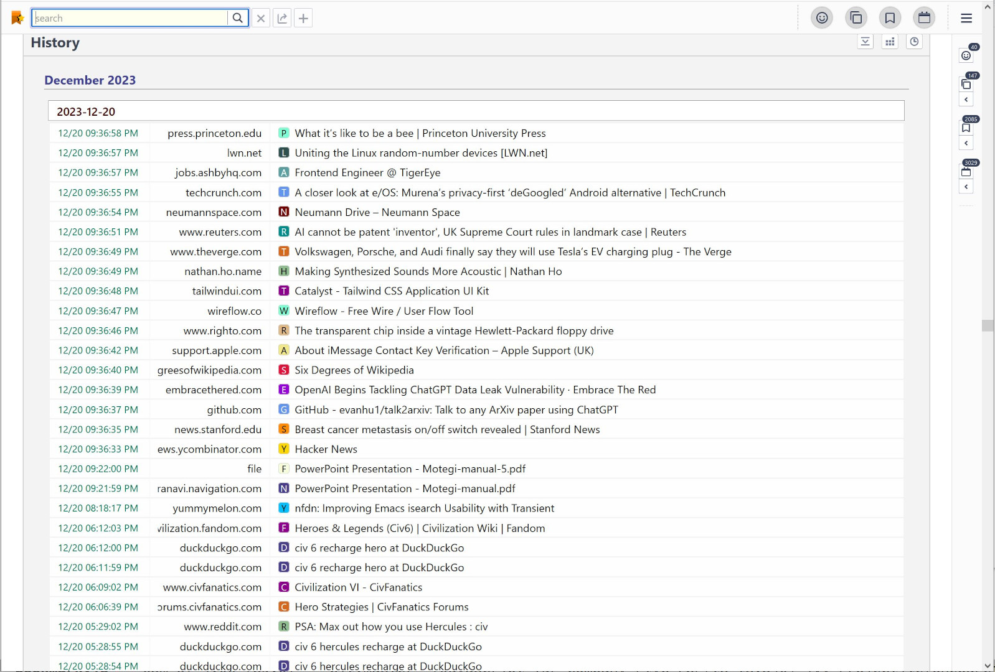
Task: Click domain 'support.apple.com'
Action: (217, 351)
